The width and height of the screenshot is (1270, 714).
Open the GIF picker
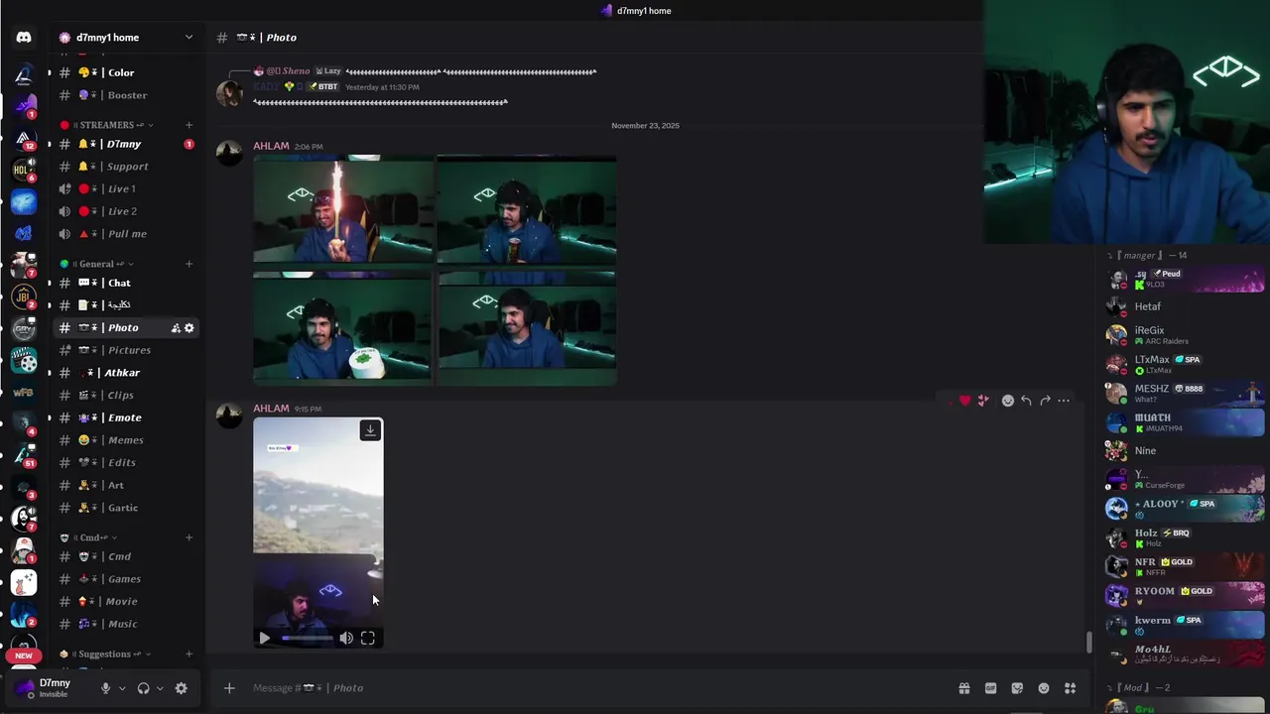click(990, 688)
